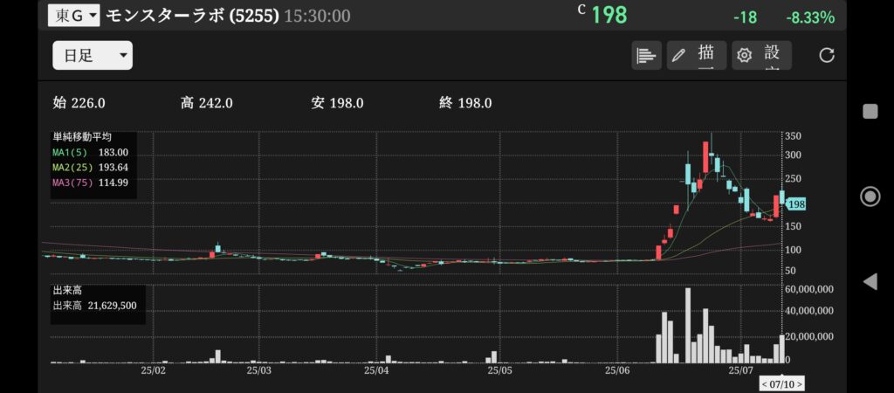Click the 始 226.0 open price
This screenshot has height=393, width=894.
click(x=79, y=103)
